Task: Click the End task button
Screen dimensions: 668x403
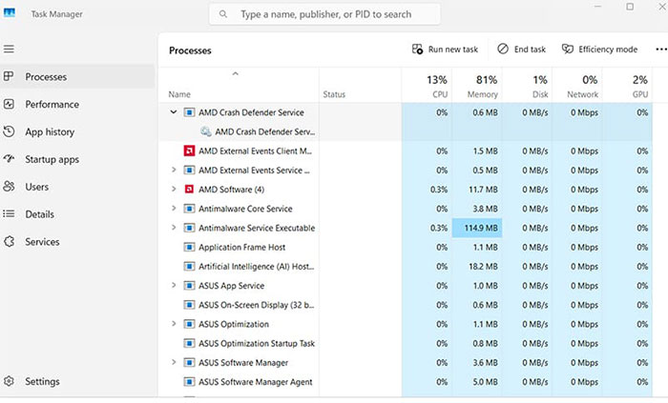Action: pos(521,50)
